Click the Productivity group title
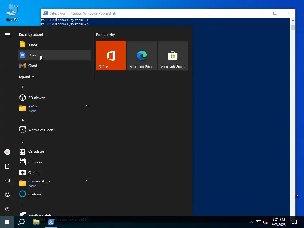 click(x=105, y=35)
